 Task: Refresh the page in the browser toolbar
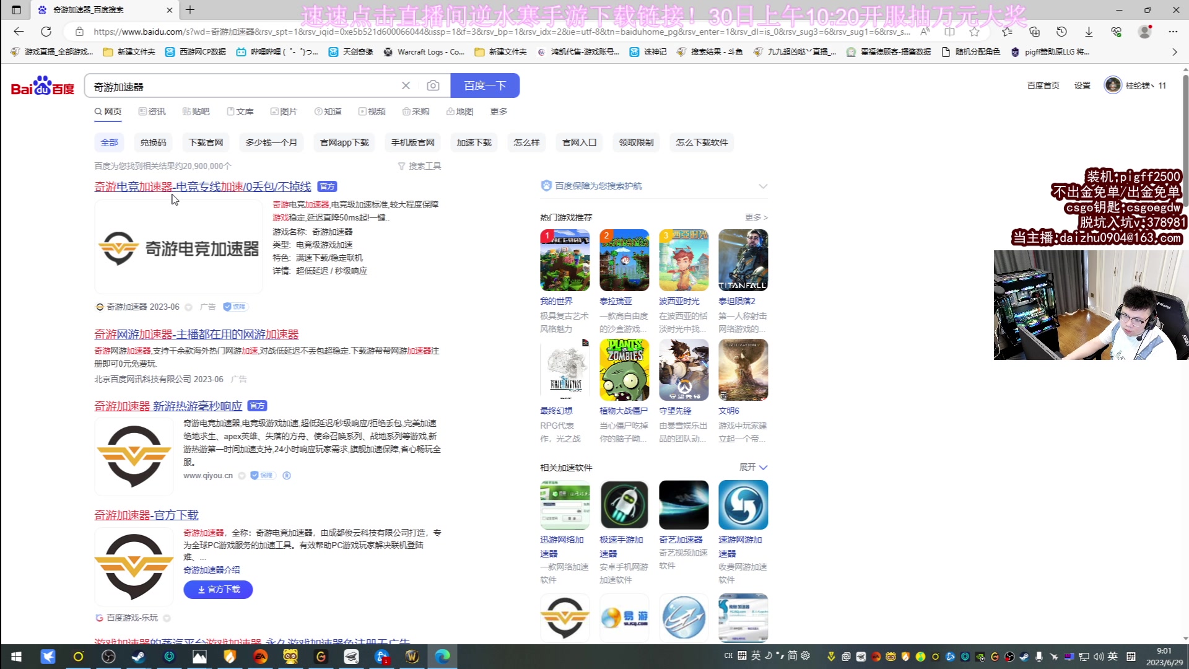coord(46,31)
